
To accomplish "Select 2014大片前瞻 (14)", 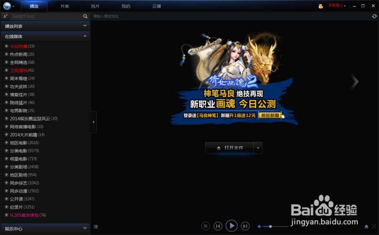I will [x=27, y=135].
